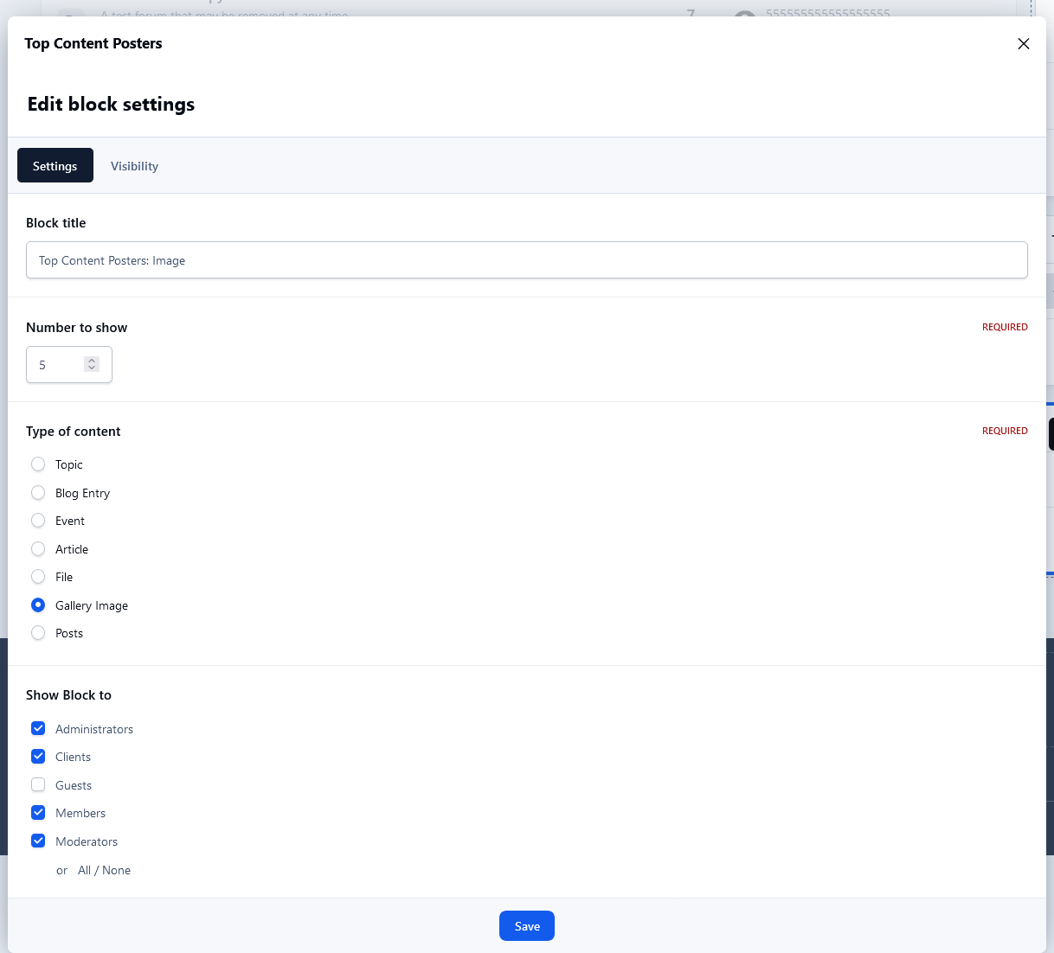Save the block settings
The image size is (1054, 953).
point(526,926)
